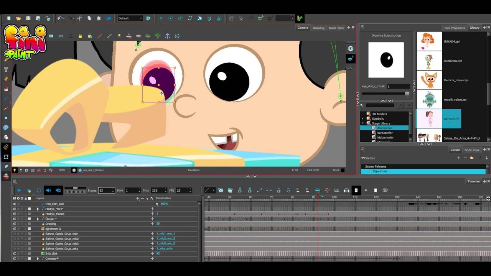The height and width of the screenshot is (276, 491).
Task: Click the green render icon in top toolbar
Action: [300, 18]
